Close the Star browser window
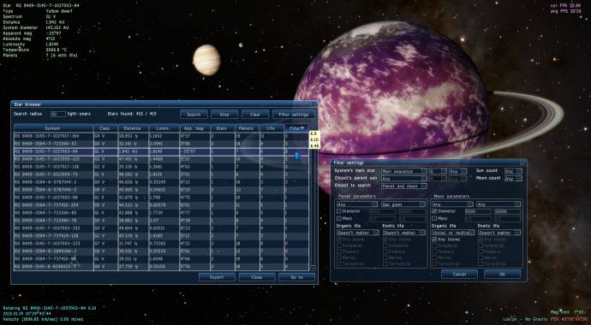The height and width of the screenshot is (325, 591). 313,103
